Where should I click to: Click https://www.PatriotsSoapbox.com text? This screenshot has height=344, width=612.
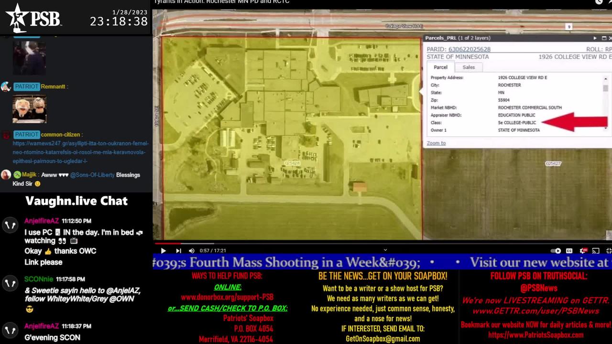(x=535, y=335)
